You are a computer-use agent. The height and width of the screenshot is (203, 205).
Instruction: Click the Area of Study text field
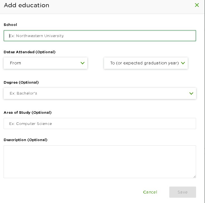coord(100,124)
